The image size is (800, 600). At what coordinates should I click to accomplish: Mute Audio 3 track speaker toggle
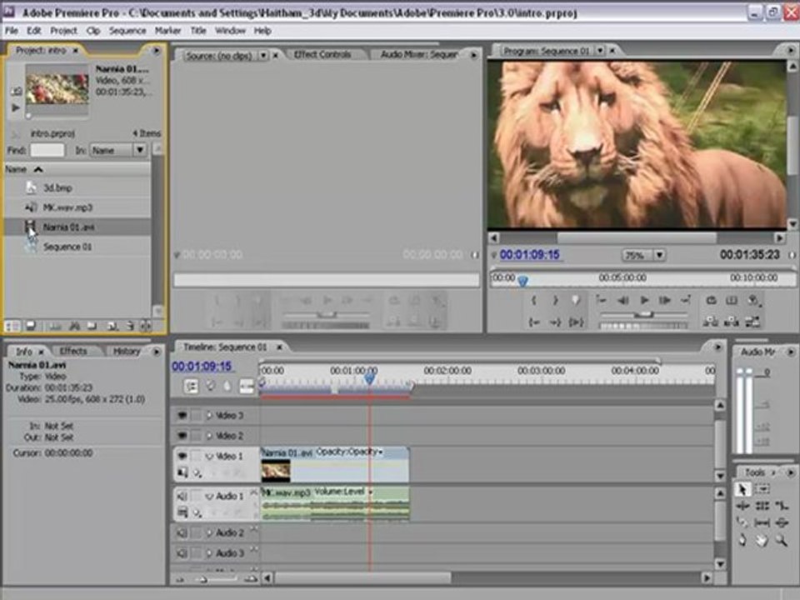click(182, 553)
